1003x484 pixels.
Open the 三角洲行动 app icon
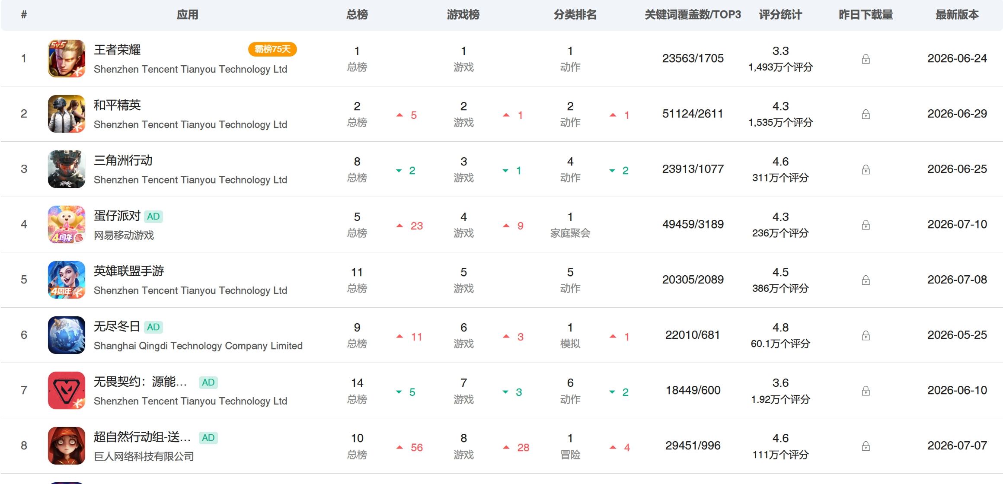coord(66,169)
